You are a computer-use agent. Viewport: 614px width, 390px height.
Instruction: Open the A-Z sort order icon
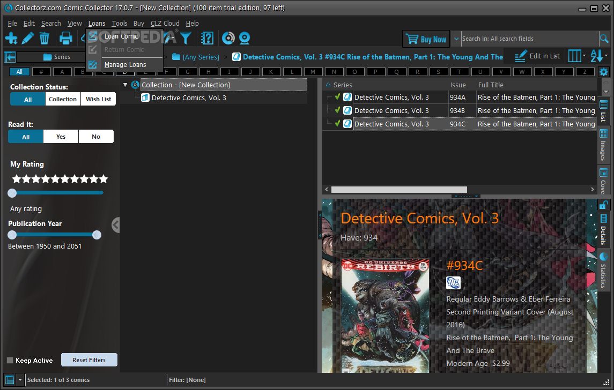(596, 56)
